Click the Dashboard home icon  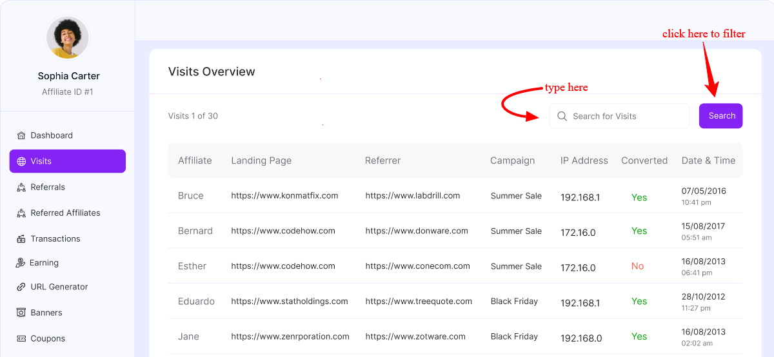click(21, 135)
